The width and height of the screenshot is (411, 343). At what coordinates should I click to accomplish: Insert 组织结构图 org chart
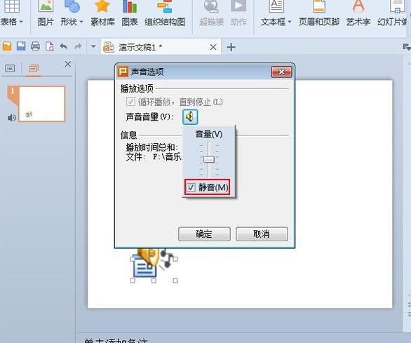(x=165, y=6)
